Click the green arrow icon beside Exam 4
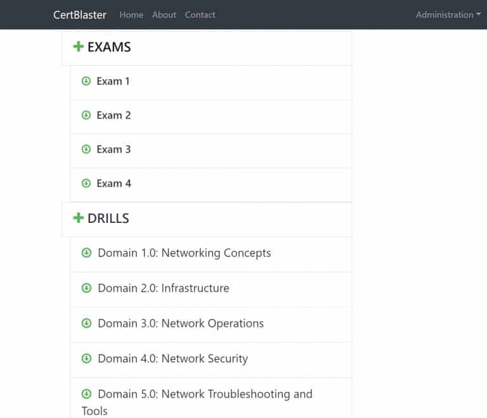This screenshot has width=487, height=418. (x=86, y=184)
